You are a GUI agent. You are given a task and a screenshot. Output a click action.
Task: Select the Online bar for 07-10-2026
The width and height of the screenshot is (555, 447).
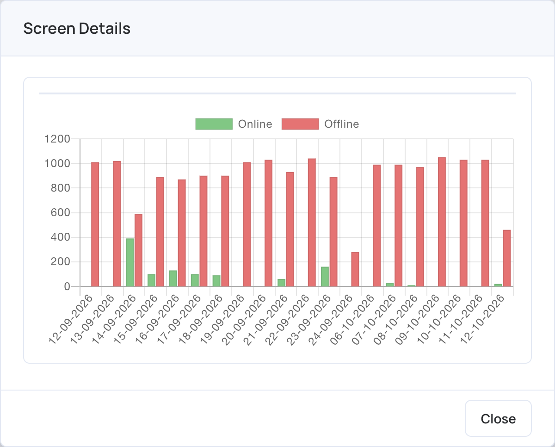click(390, 285)
